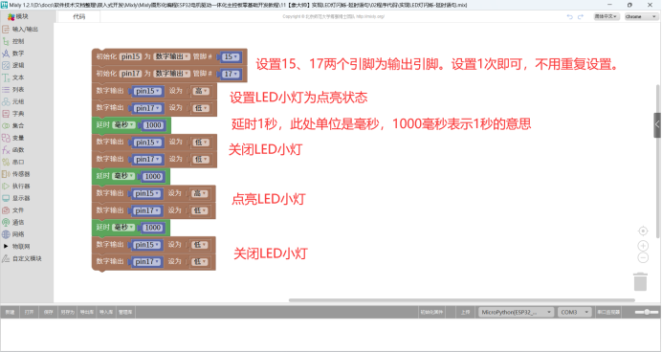Open 数字输出 mode dropdown in 初始化 pin17 block

pyautogui.click(x=172, y=74)
